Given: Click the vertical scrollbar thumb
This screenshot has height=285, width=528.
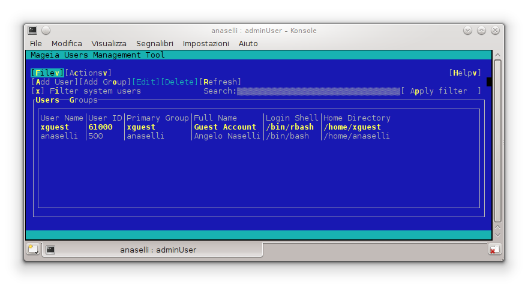Looking at the screenshot, I should pos(497,141).
